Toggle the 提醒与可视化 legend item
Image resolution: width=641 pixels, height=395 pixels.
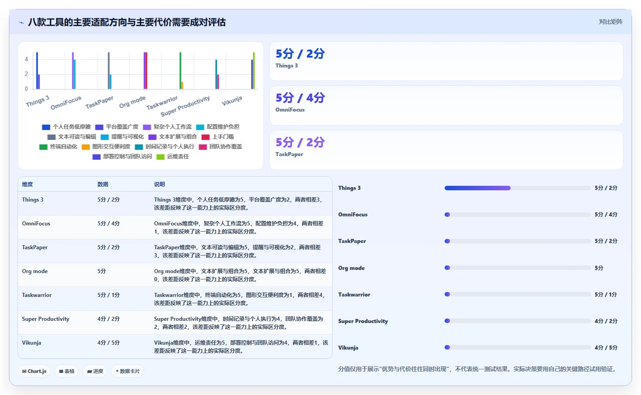coord(122,137)
